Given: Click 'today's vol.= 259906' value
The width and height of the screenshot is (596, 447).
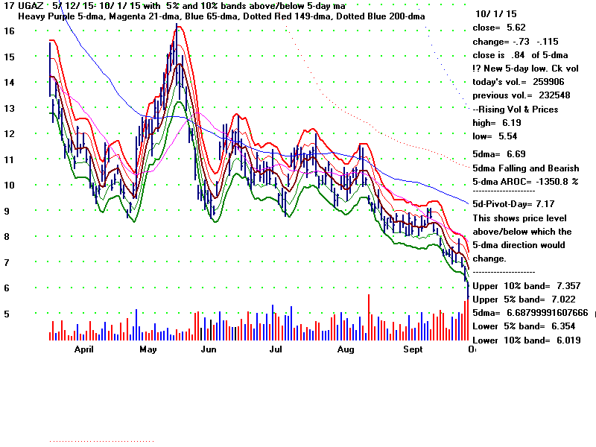Looking at the screenshot, I should pyautogui.click(x=519, y=82).
